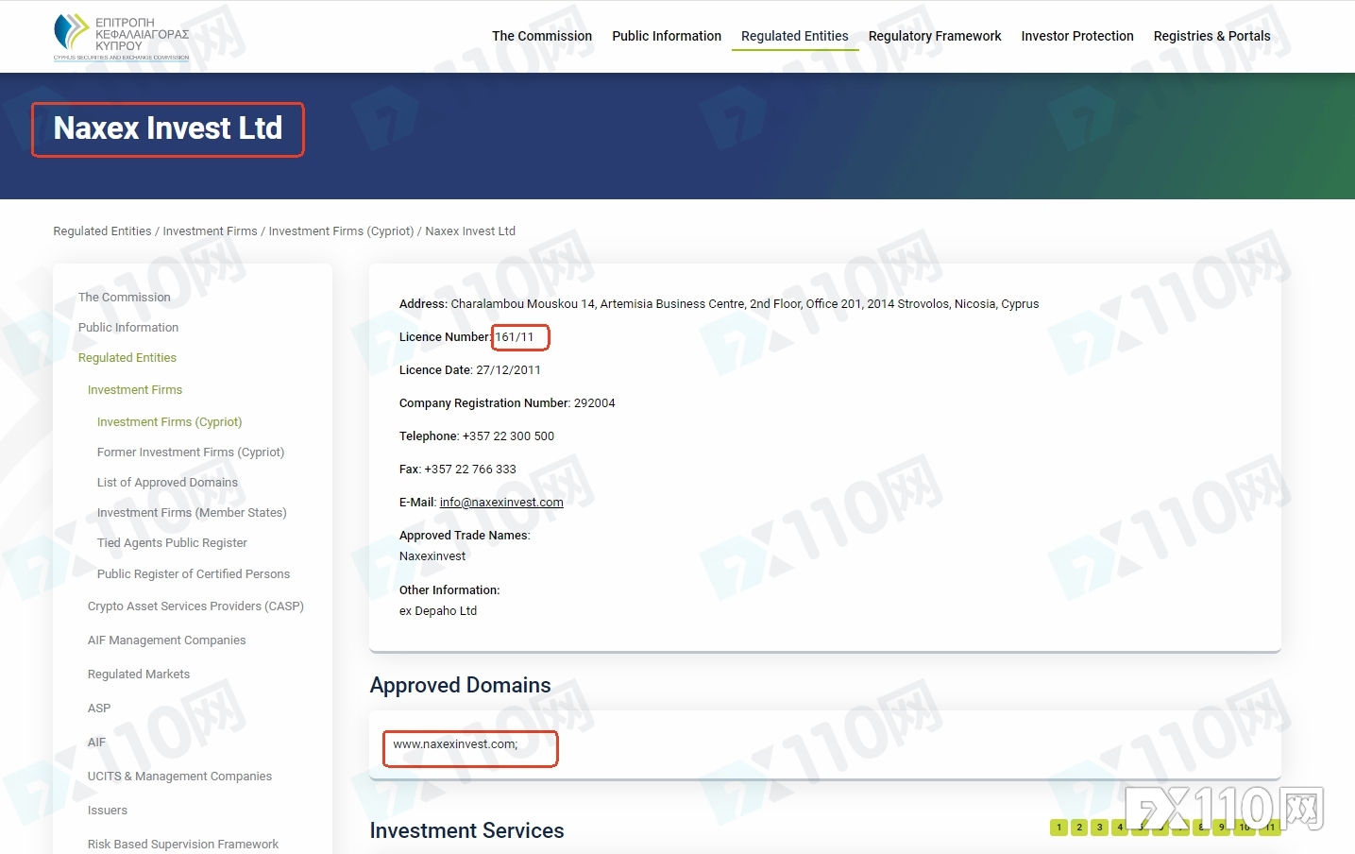Open Registries & Portals top menu
This screenshot has height=854, width=1355.
coord(1212,36)
